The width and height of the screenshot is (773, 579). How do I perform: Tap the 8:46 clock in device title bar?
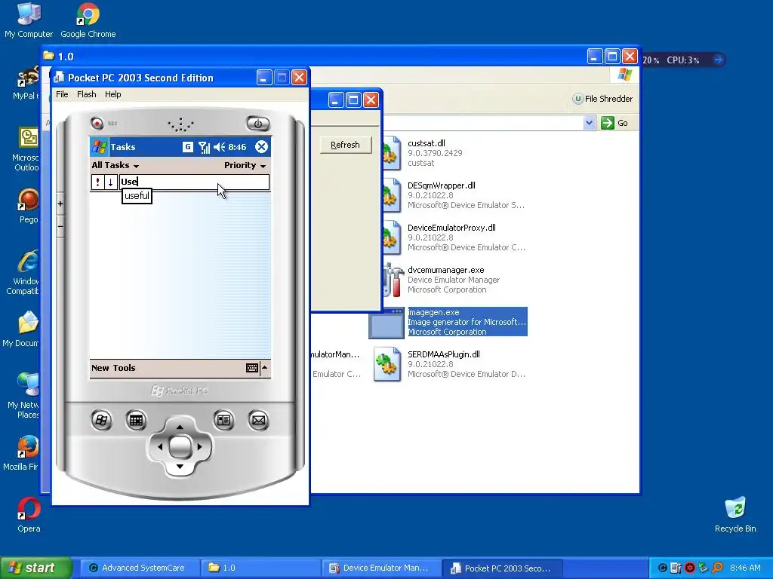point(237,147)
